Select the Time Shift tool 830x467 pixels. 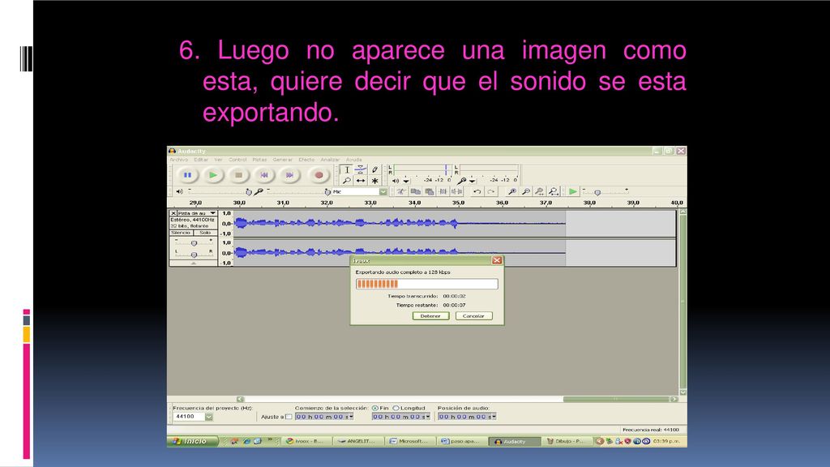(x=361, y=181)
